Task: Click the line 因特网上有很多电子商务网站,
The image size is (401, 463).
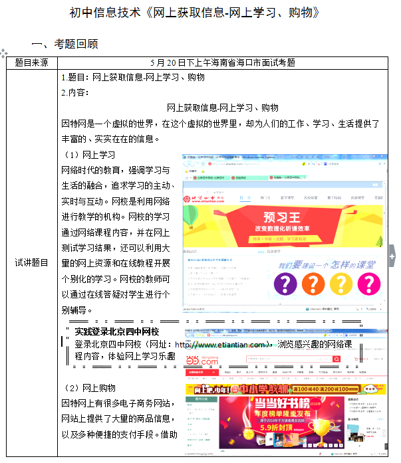Action: tap(118, 403)
